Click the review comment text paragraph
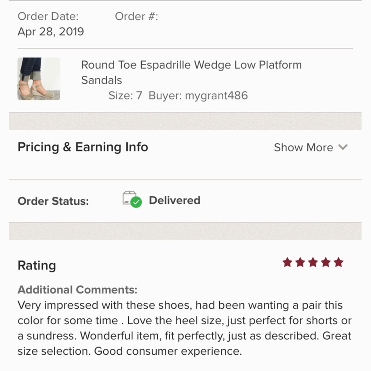 point(184,328)
